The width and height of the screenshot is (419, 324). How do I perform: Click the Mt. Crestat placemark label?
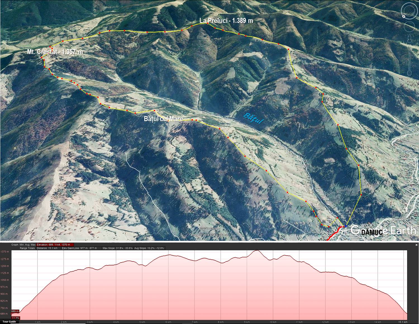click(55, 52)
